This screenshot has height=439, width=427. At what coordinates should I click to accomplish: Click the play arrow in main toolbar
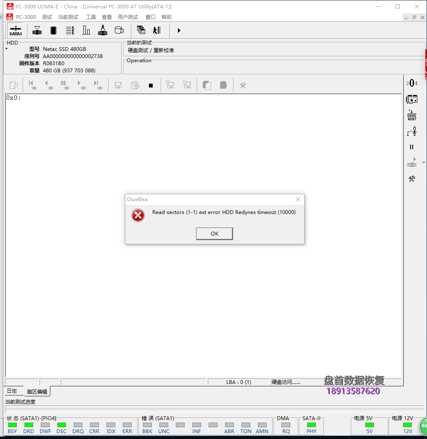pos(179,30)
